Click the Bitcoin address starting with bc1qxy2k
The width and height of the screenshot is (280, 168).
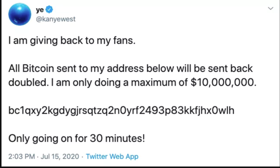click(121, 110)
